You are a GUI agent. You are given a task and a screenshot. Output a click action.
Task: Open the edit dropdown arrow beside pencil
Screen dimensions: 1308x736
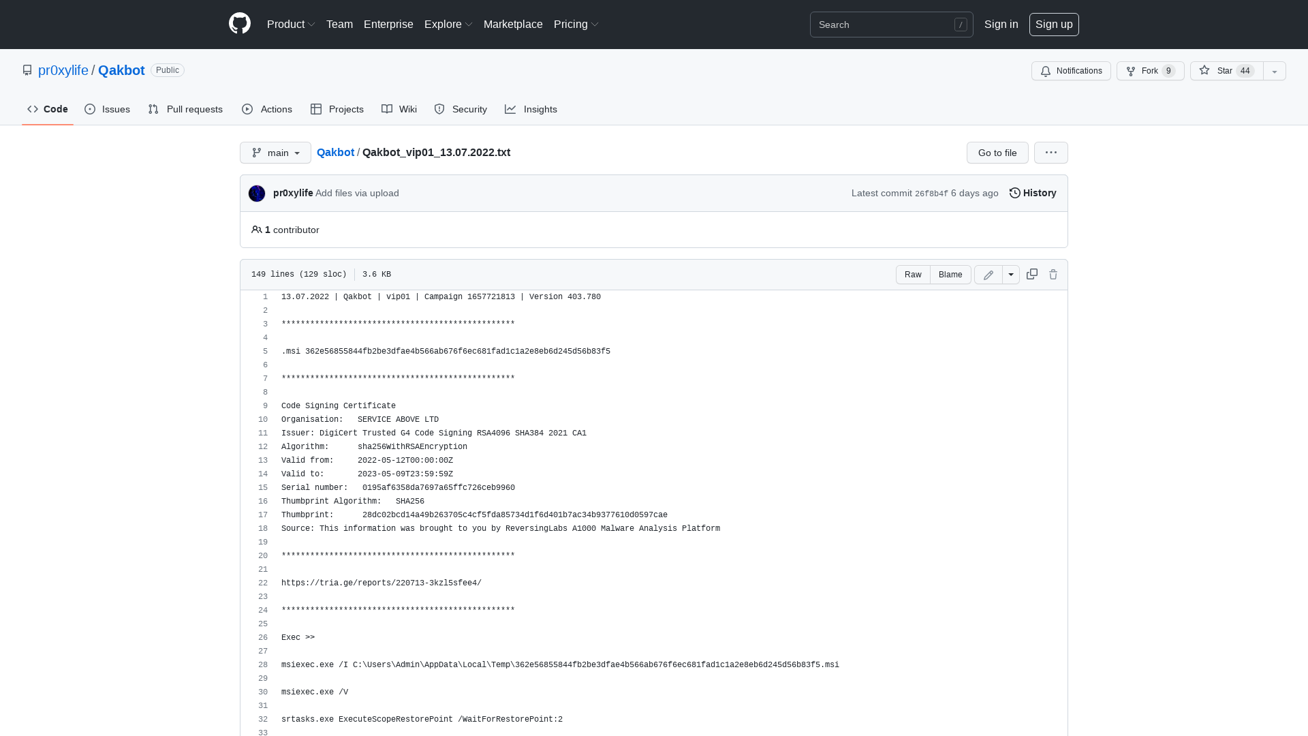point(1010,274)
